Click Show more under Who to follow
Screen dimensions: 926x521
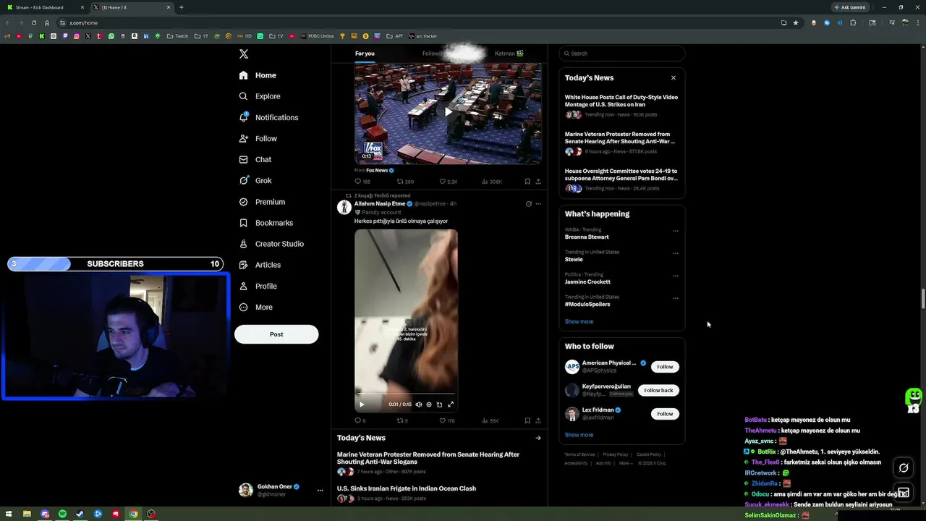[579, 435]
